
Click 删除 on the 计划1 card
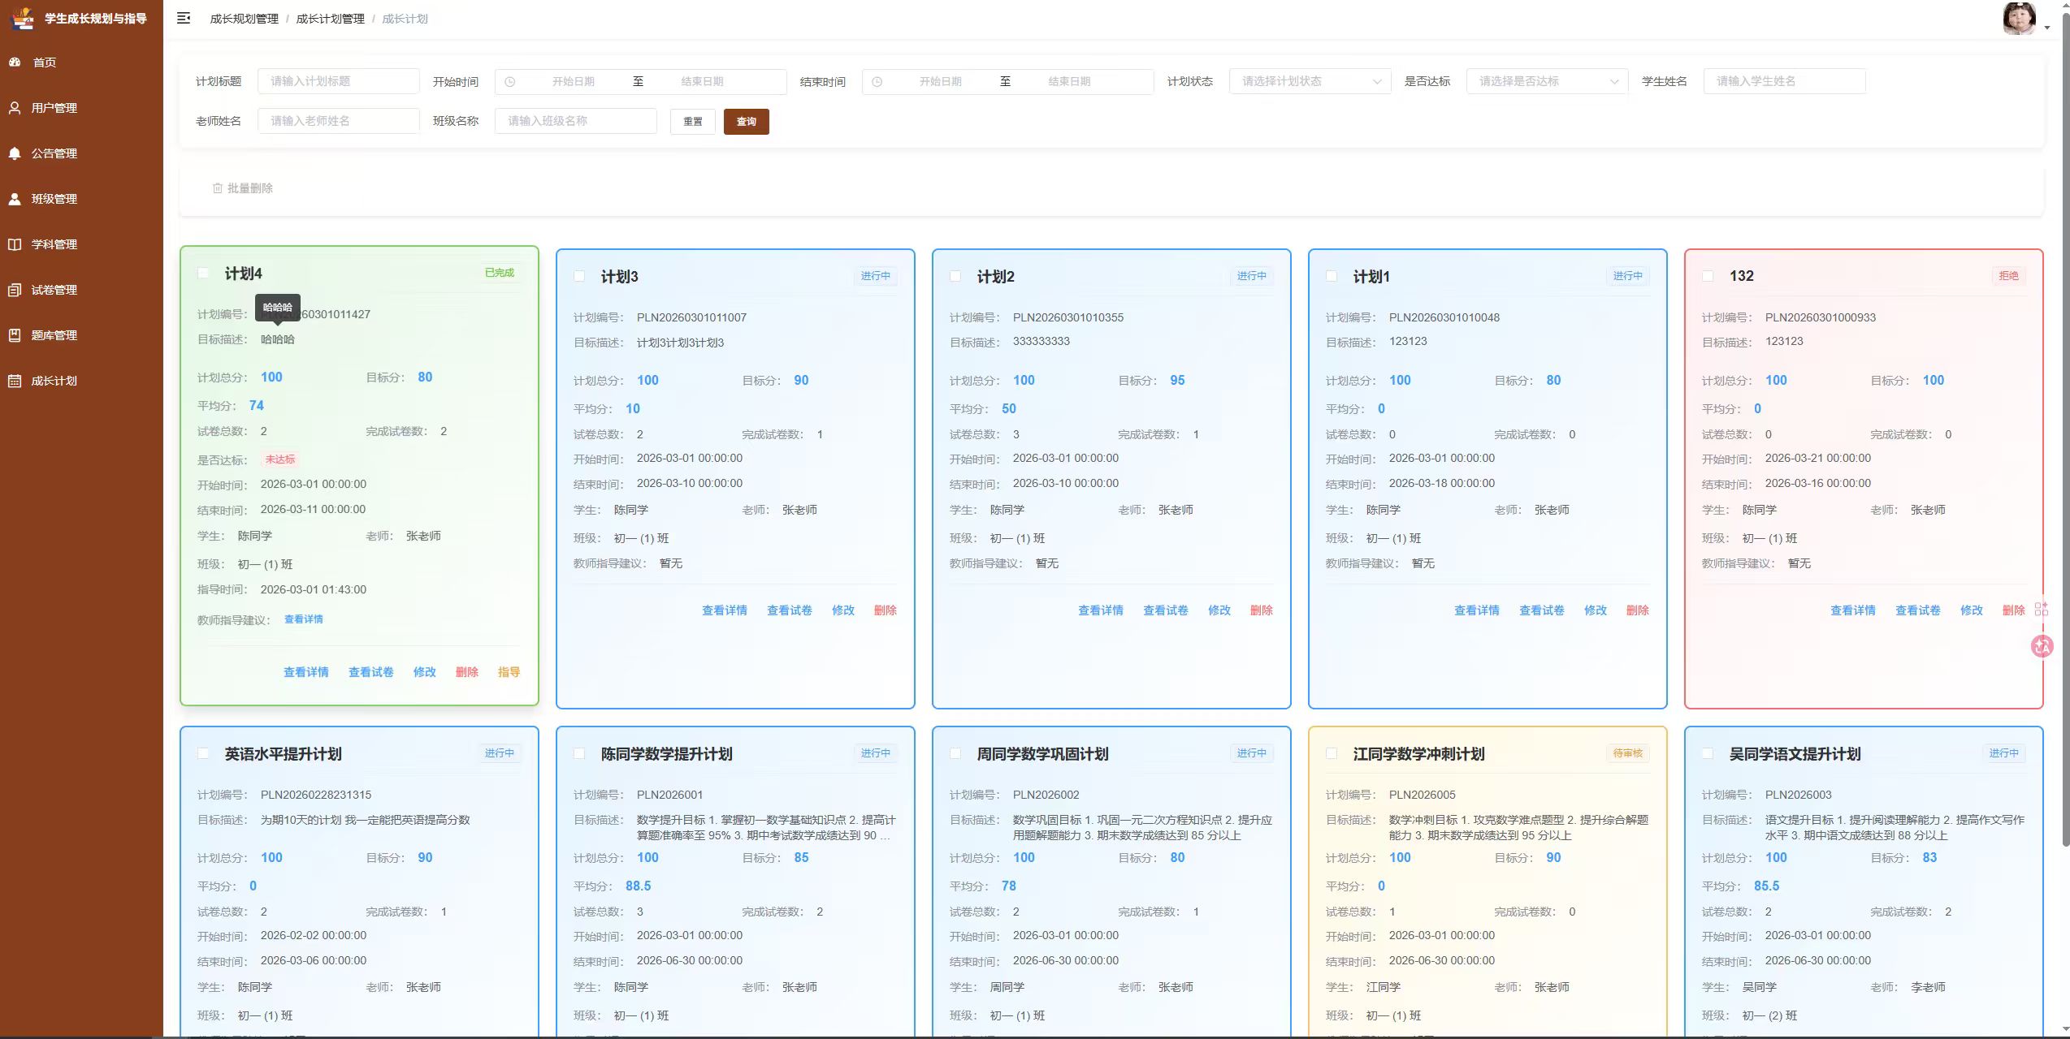click(1638, 610)
